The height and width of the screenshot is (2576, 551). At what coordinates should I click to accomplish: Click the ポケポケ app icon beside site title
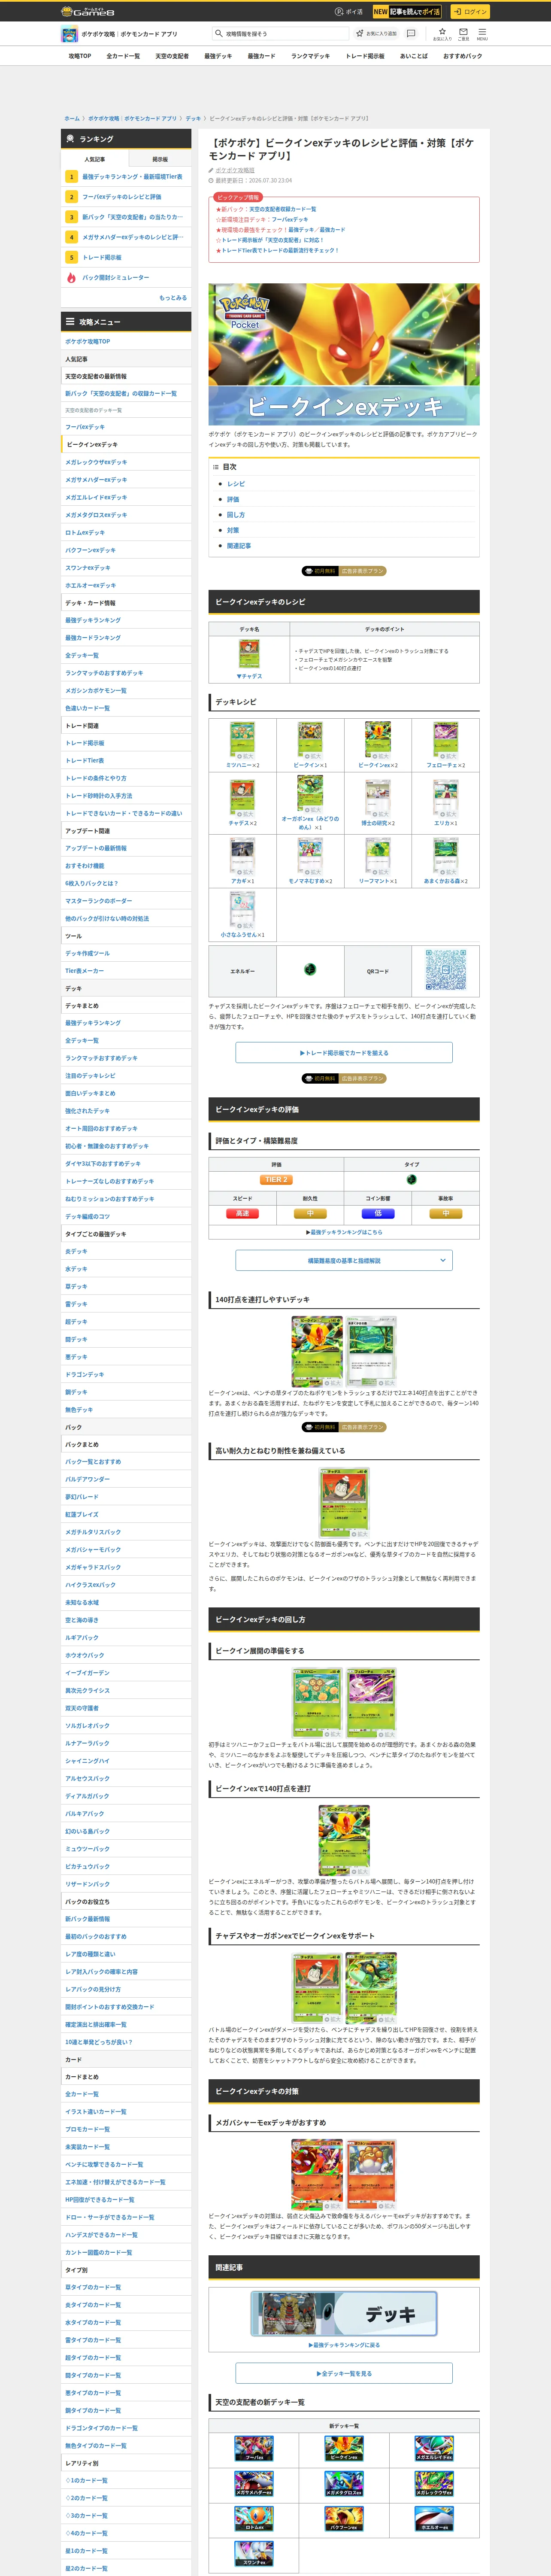[69, 34]
